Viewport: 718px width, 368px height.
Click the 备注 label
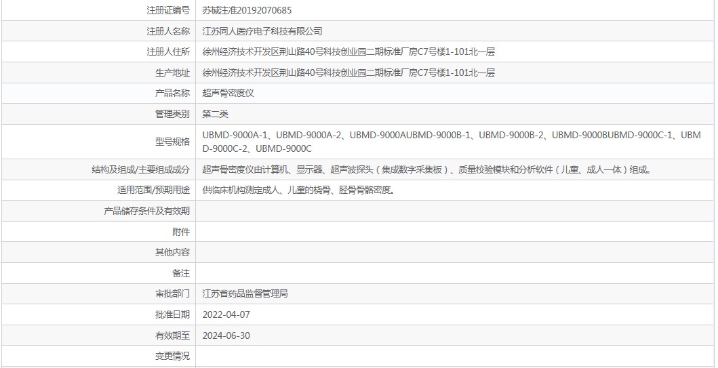point(181,273)
